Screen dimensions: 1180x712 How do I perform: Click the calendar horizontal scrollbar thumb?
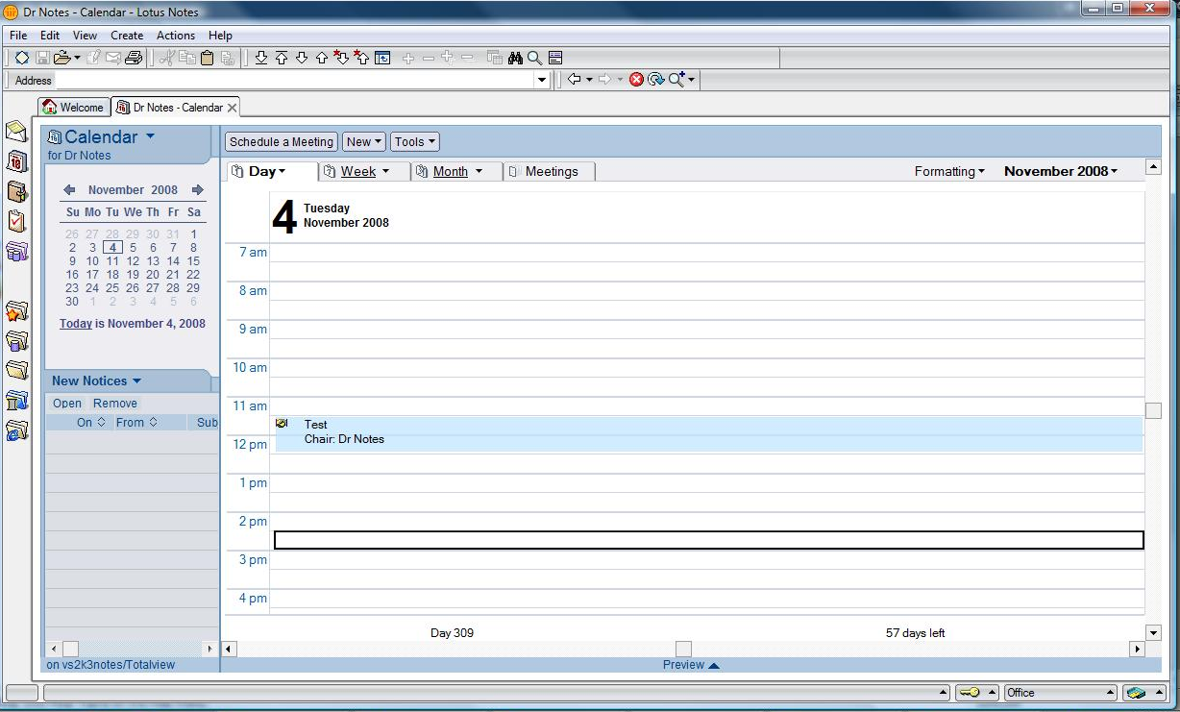683,649
